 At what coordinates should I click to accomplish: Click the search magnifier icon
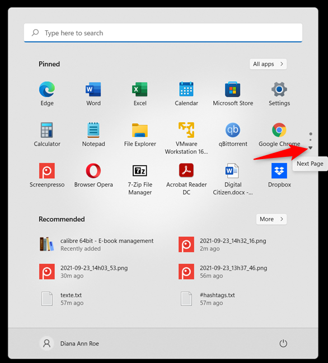35,32
